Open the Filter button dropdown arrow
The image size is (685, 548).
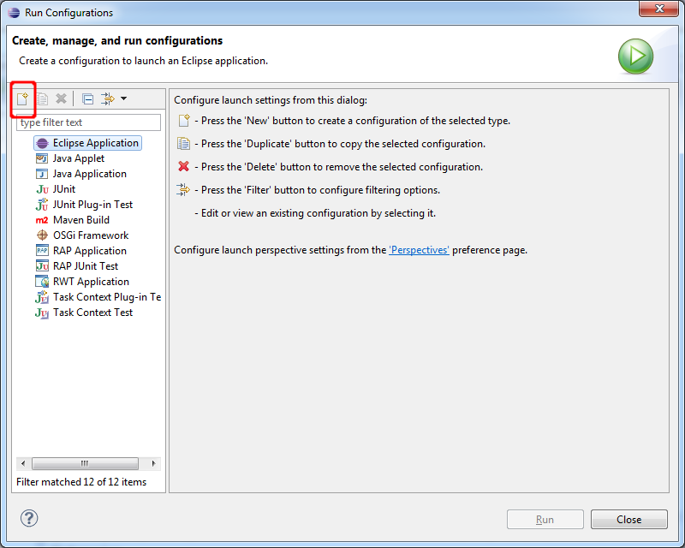coord(124,98)
